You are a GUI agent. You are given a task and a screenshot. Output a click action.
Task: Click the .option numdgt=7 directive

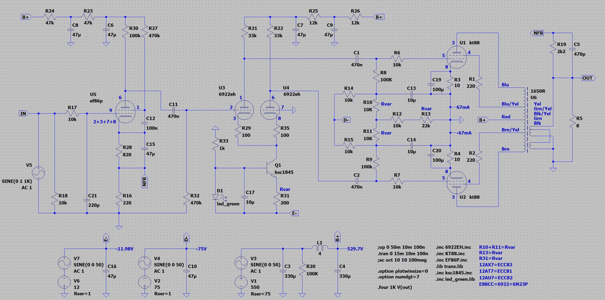[x=399, y=277]
